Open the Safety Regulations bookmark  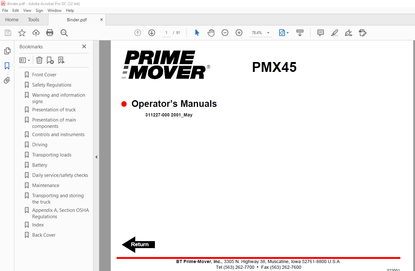[x=52, y=85]
